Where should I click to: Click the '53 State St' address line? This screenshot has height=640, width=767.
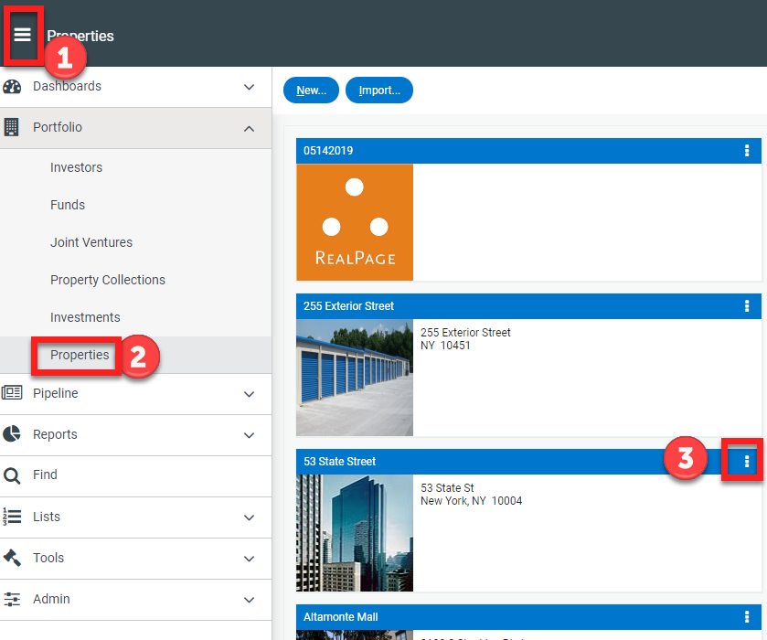click(x=447, y=488)
